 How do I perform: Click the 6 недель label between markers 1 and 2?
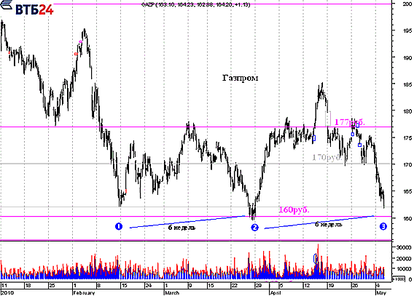pyautogui.click(x=182, y=227)
